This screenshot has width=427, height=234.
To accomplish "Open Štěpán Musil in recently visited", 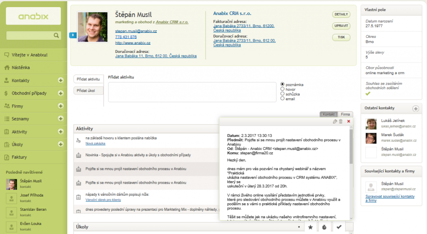I will tap(31, 181).
